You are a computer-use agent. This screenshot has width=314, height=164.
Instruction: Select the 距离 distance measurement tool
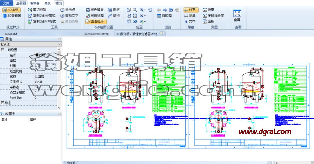click(x=208, y=10)
